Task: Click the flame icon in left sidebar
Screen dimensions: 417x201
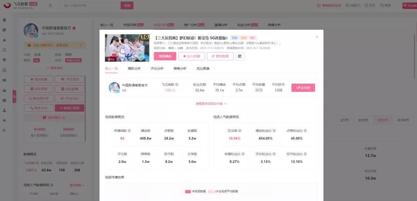Action: click(4, 40)
